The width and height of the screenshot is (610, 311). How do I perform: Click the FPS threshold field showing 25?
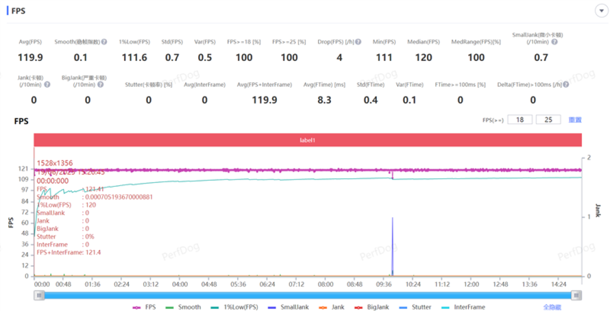(548, 120)
